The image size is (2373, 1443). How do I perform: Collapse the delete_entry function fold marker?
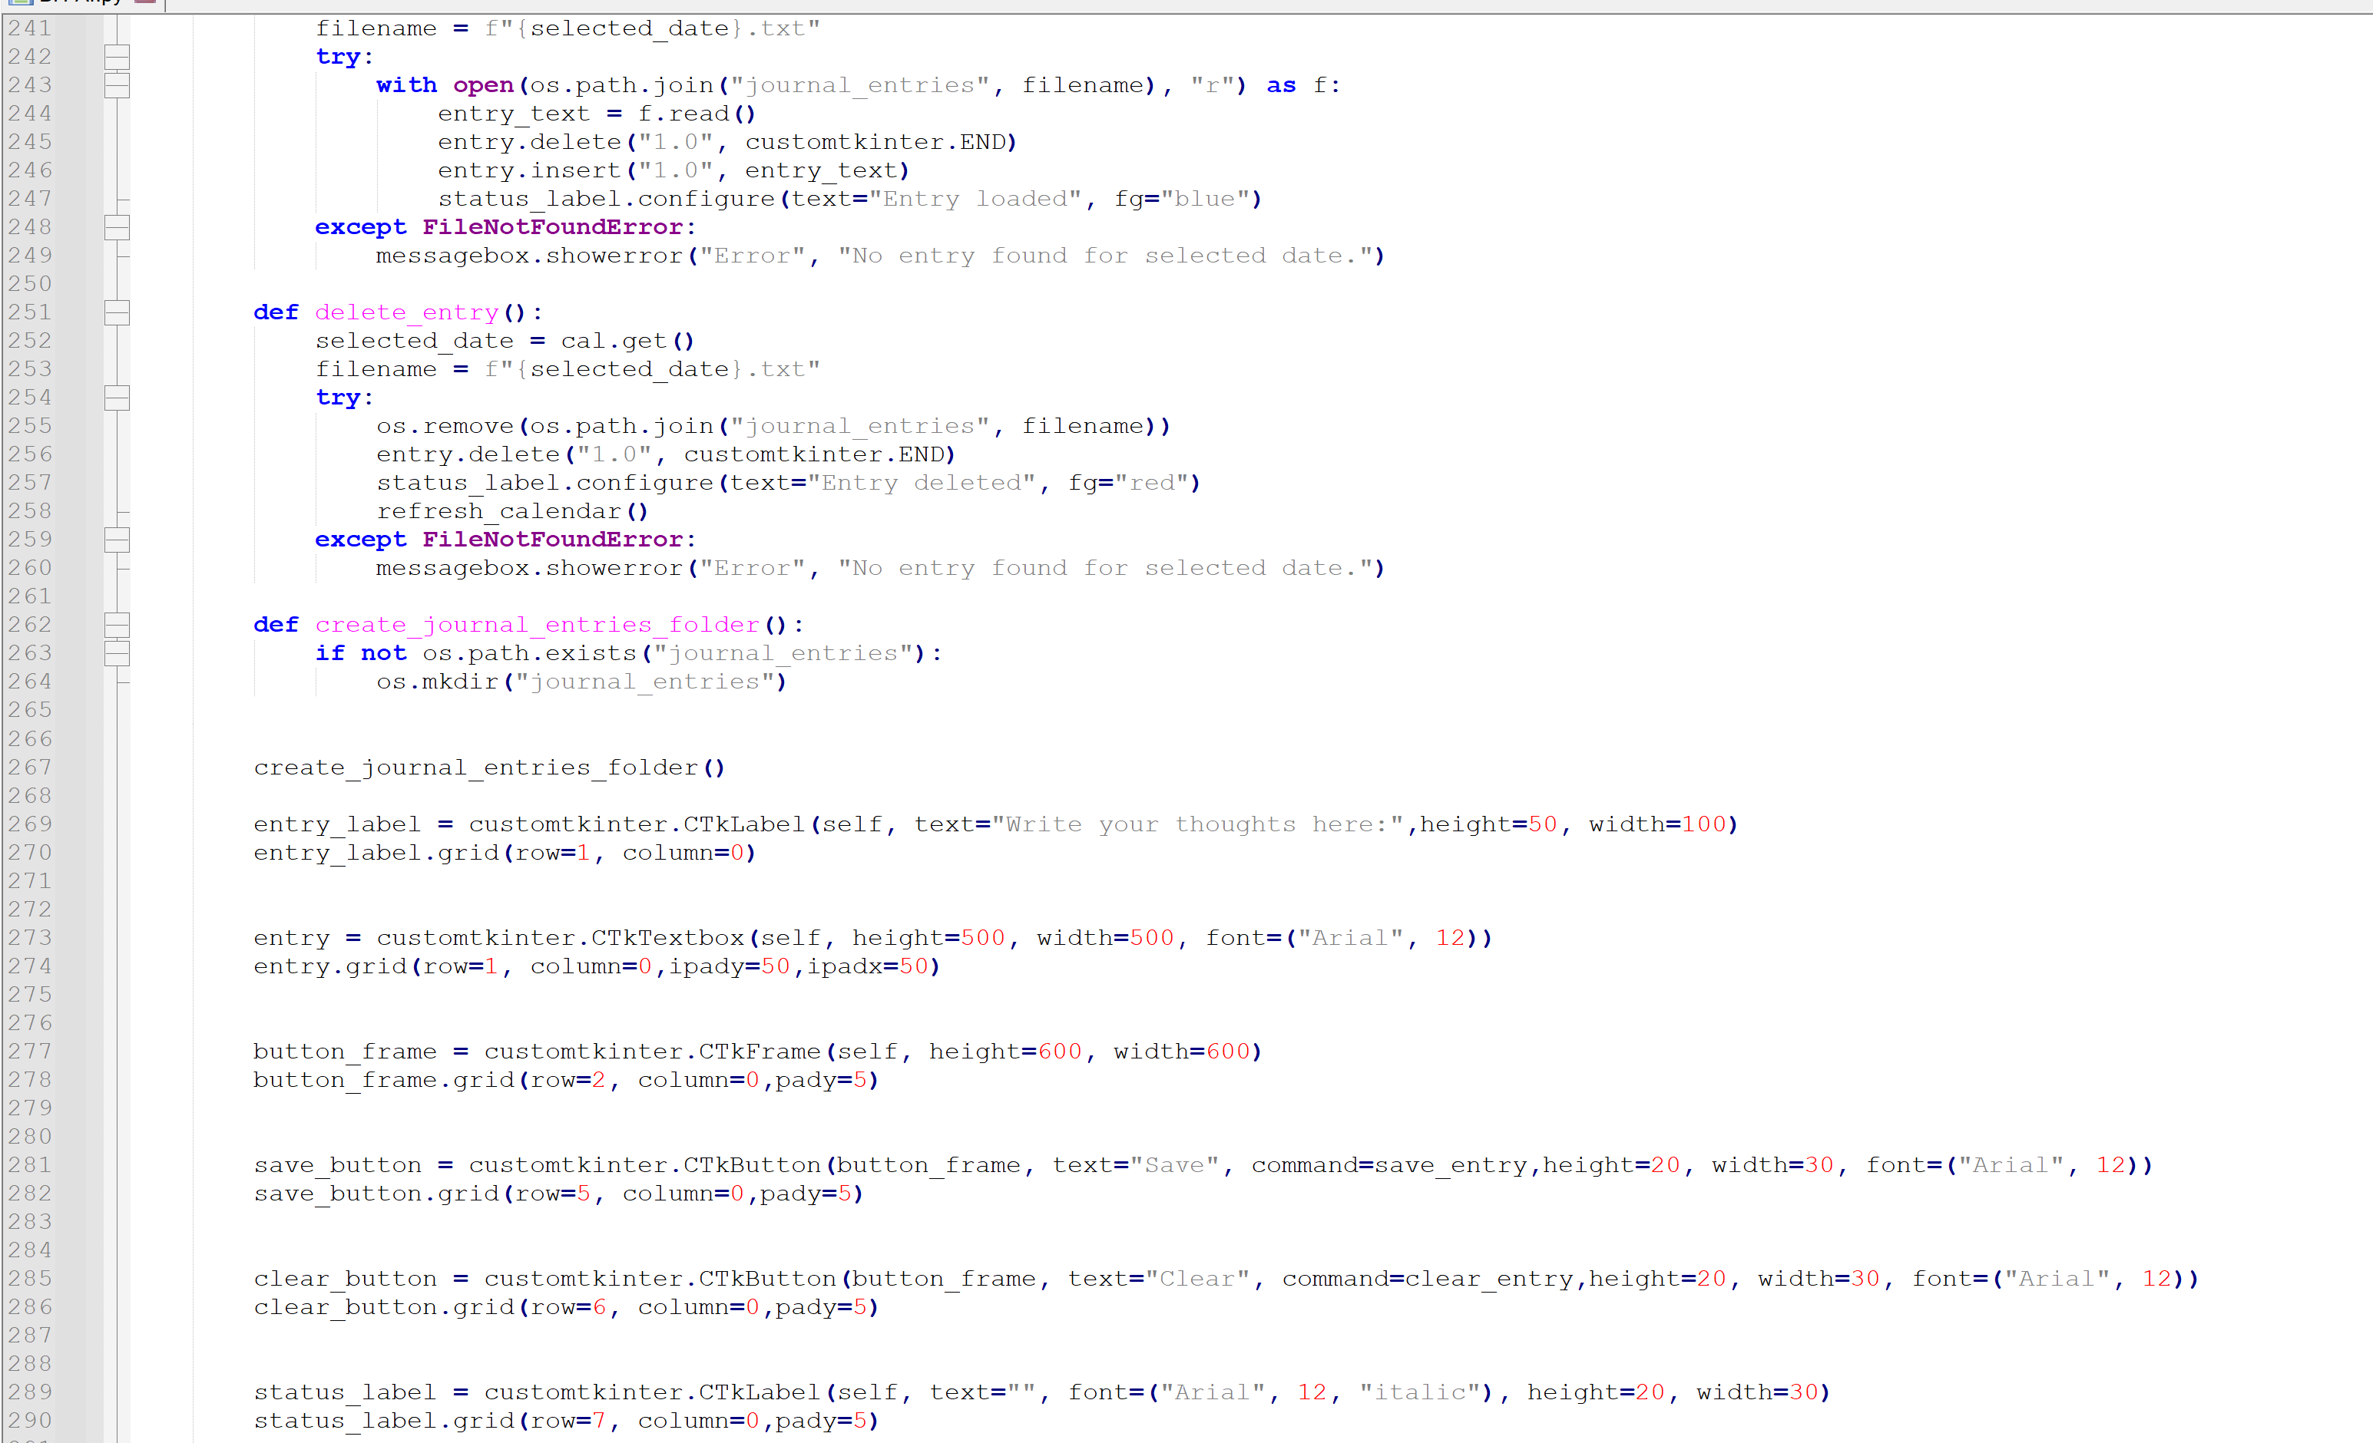[117, 313]
